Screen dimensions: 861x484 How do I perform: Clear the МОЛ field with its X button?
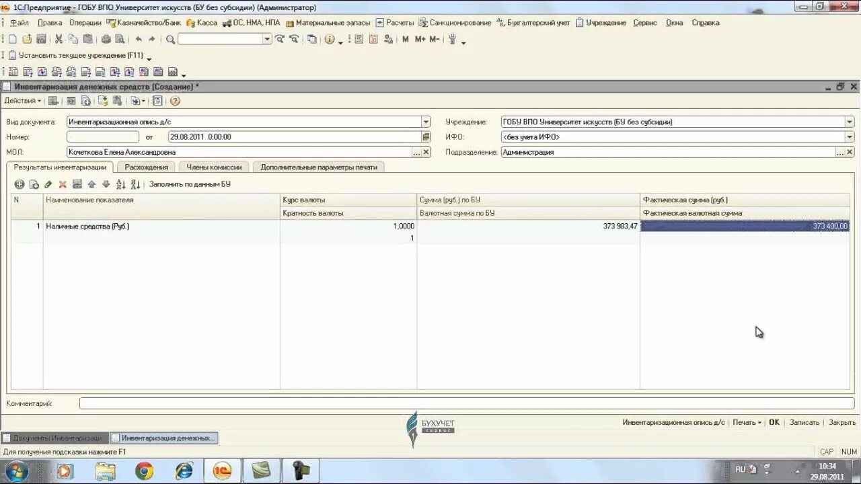pos(426,152)
